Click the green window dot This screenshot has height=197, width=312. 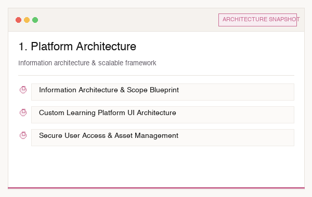pyautogui.click(x=35, y=20)
